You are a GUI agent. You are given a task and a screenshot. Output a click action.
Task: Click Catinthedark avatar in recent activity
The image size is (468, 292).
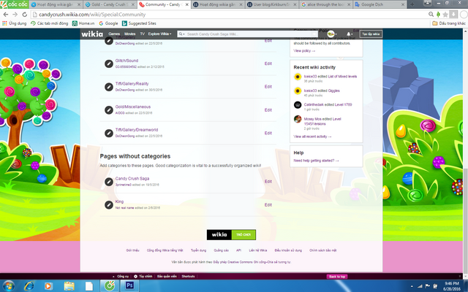[298, 105]
